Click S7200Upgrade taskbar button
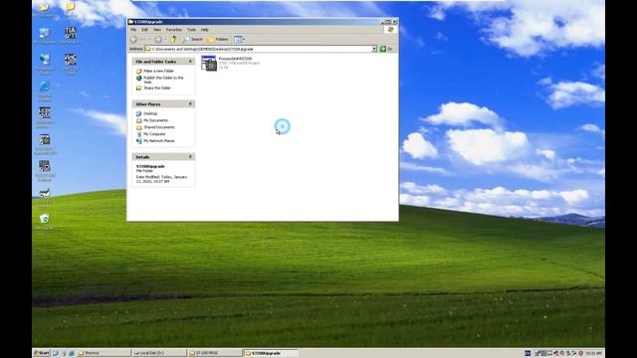Screen dimensions: 637x358 270,353
